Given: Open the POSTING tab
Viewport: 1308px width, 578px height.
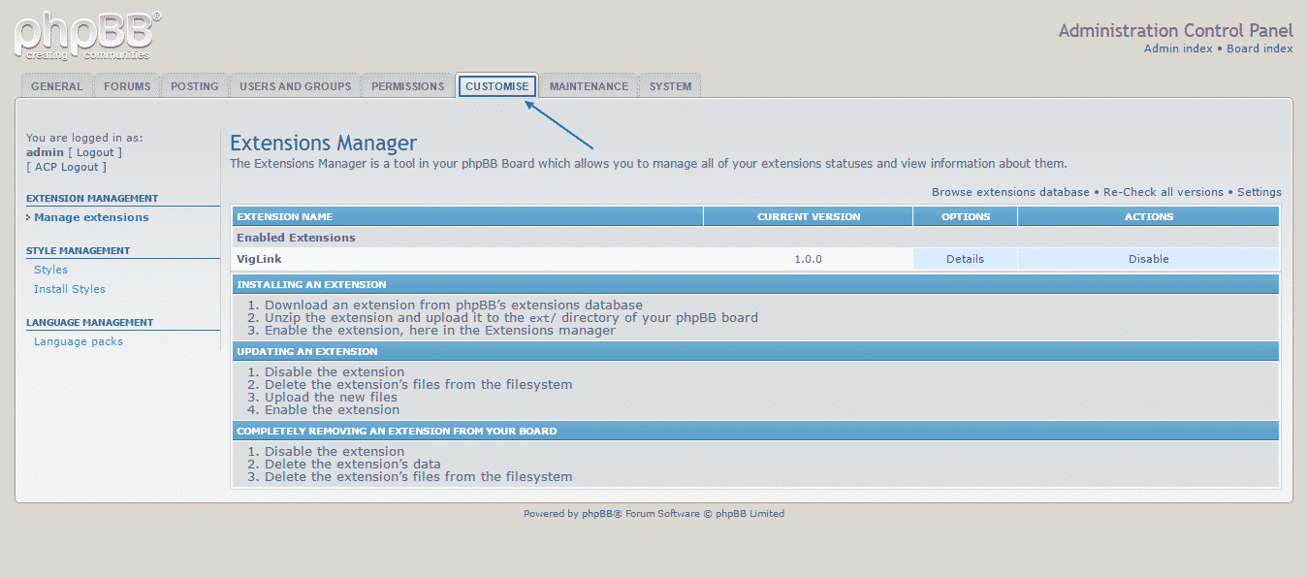Looking at the screenshot, I should coord(194,85).
